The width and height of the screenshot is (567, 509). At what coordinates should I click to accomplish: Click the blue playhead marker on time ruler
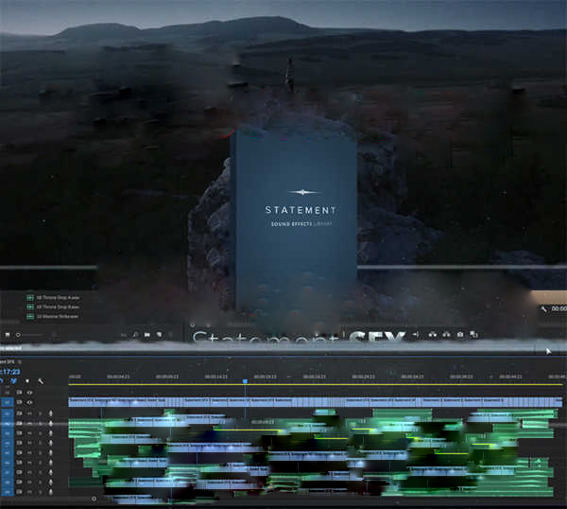click(245, 381)
